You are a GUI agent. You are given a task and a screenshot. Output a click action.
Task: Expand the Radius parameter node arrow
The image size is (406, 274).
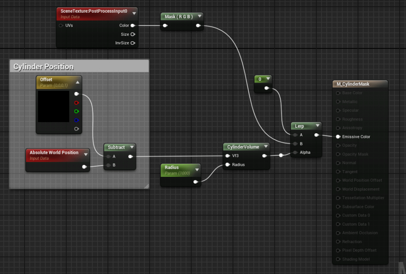pos(197,170)
